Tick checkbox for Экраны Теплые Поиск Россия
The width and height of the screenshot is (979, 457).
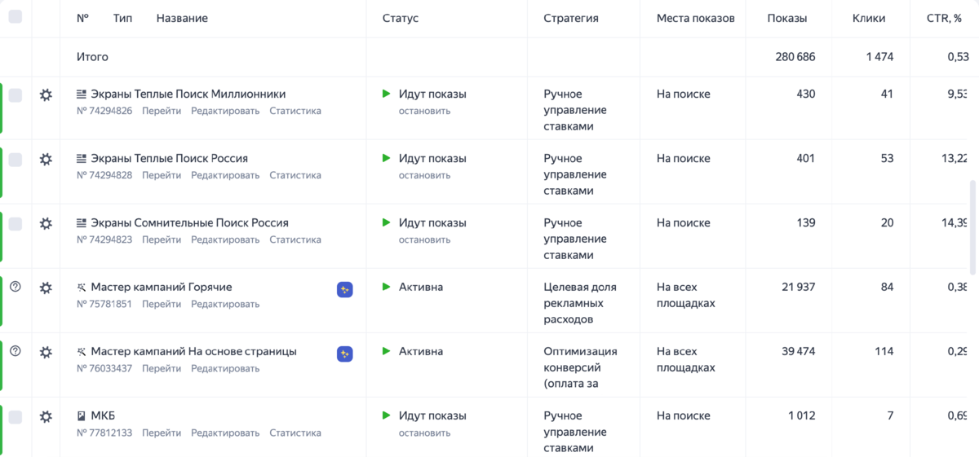pyautogui.click(x=16, y=160)
